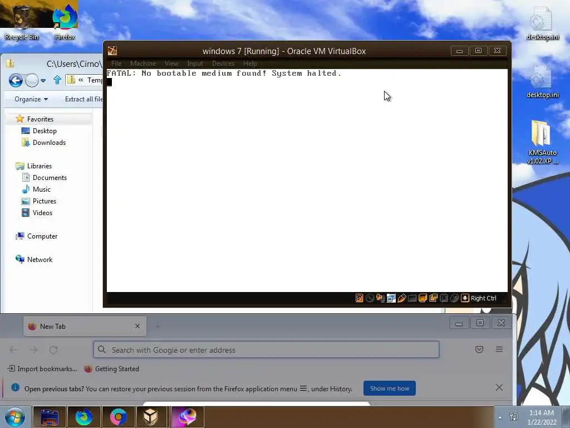The width and height of the screenshot is (570, 428).
Task: Click the Show me how button
Action: [389, 388]
